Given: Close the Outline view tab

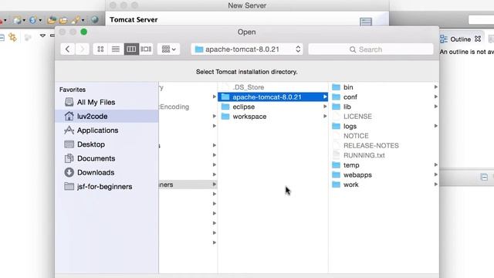Looking at the screenshot, I should (x=478, y=39).
